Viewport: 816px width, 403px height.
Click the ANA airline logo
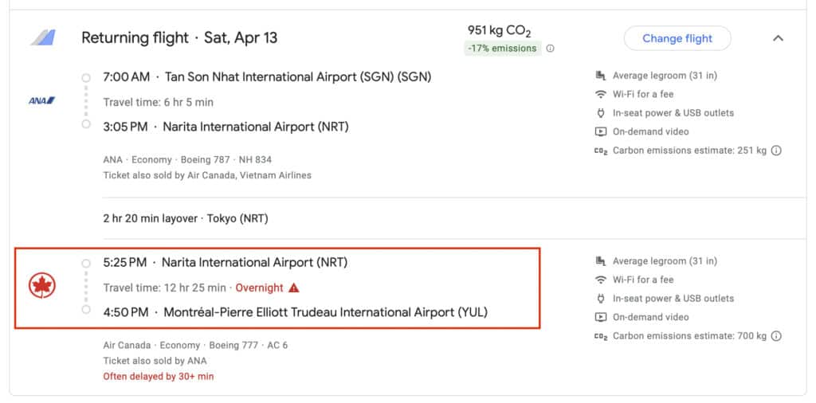42,100
